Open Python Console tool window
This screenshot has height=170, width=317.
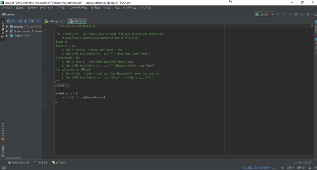pos(19,163)
